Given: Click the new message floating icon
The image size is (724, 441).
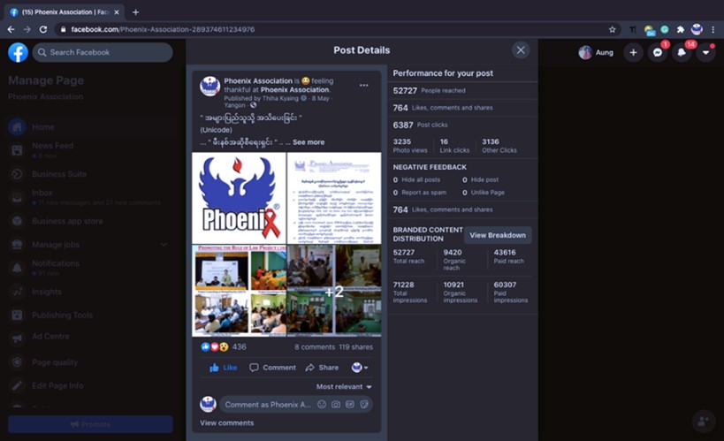Looking at the screenshot, I should click(703, 421).
